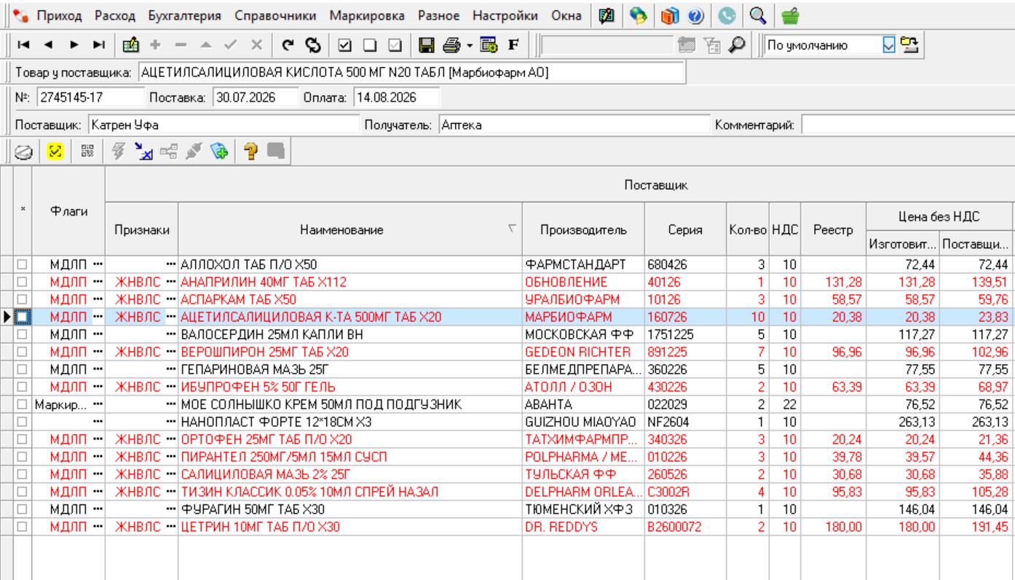
Task: Click the edit record icon beside navigation arrows
Action: tap(131, 45)
